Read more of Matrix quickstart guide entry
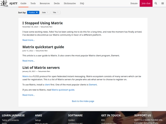The height and width of the screenshot is (124, 166). (29, 61)
